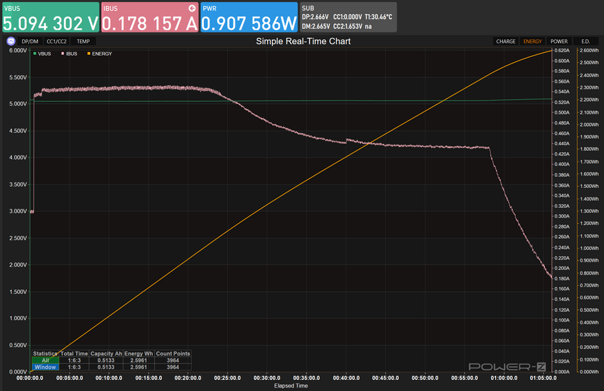
Task: Click the 2.600Wh energy axis label
Action: tap(590, 50)
